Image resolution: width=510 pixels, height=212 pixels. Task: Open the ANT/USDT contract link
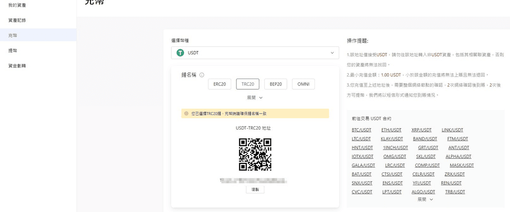(x=459, y=148)
